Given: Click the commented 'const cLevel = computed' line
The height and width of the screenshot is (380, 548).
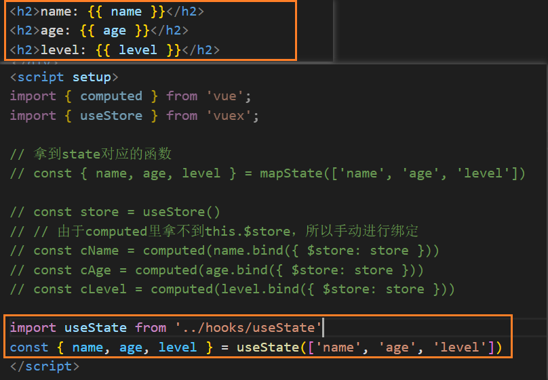Looking at the screenshot, I should tap(233, 289).
